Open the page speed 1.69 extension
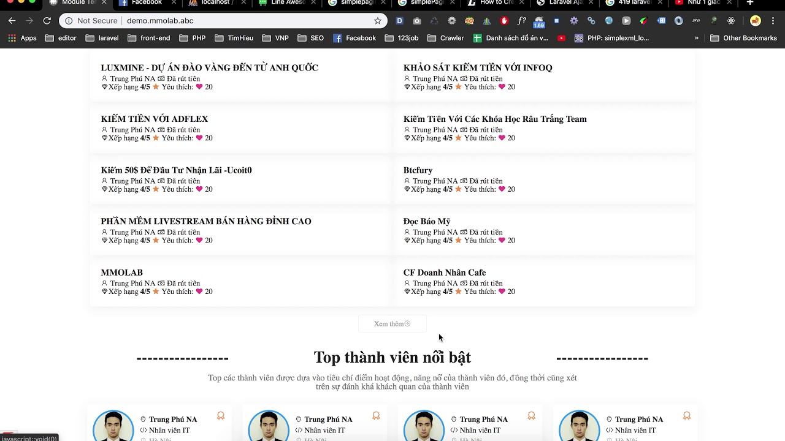Screen dimensions: 785x441 (539, 21)
